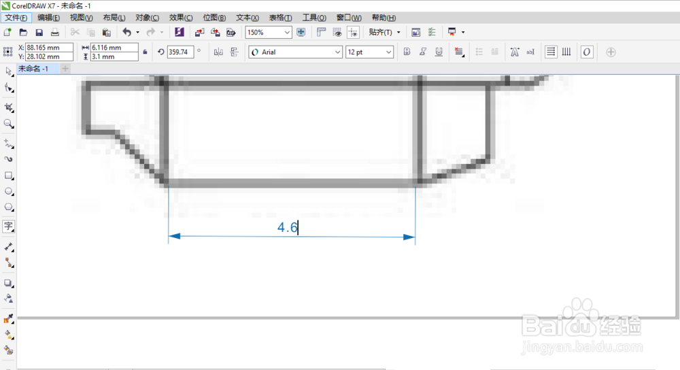Export the drawing with the export icon
The image size is (680, 370).
pos(215,32)
